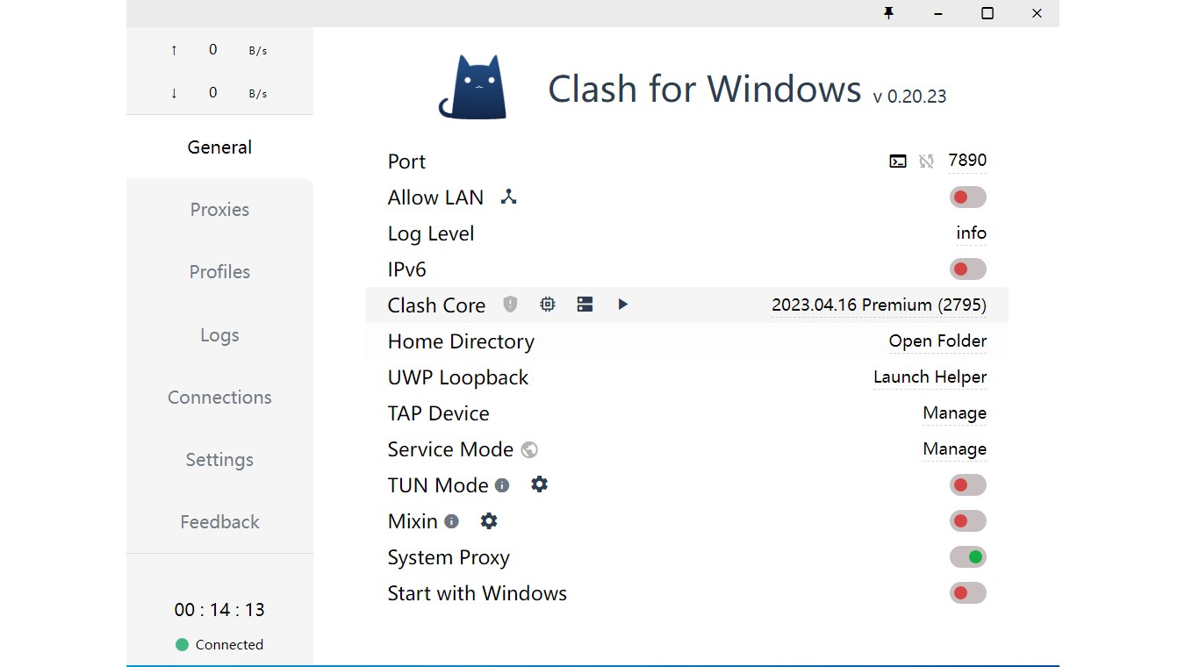Open TUN Mode gear settings
1185x667 pixels.
pyautogui.click(x=539, y=484)
